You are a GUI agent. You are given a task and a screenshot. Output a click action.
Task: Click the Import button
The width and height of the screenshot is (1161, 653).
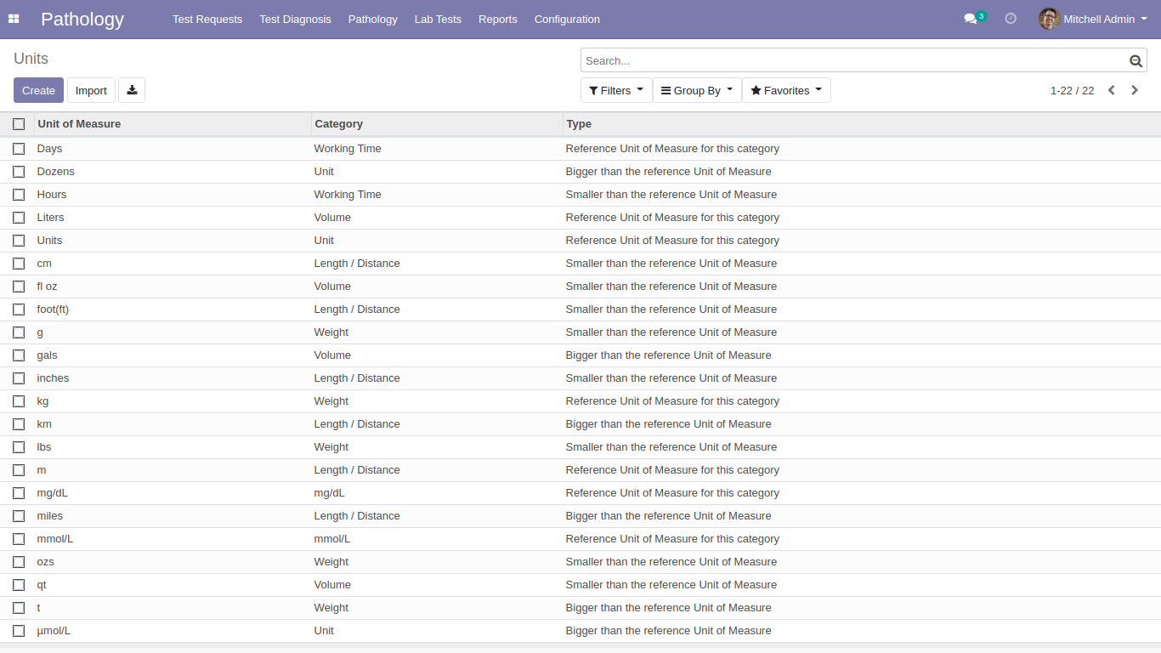click(91, 90)
